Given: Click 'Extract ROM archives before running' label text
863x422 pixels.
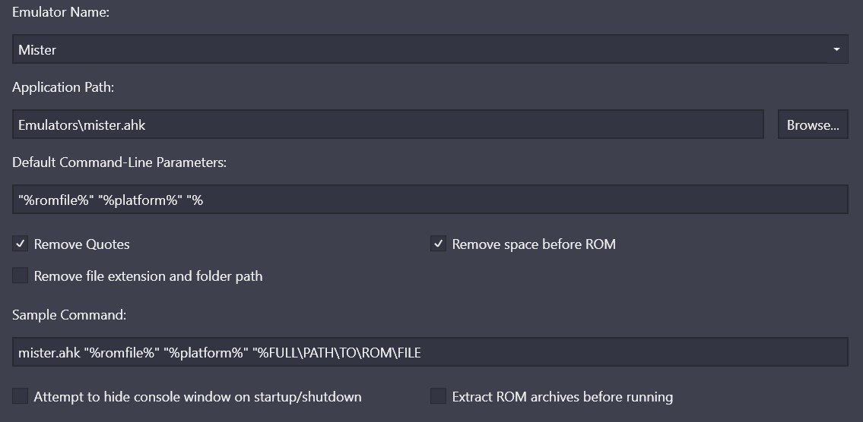Looking at the screenshot, I should (x=563, y=397).
